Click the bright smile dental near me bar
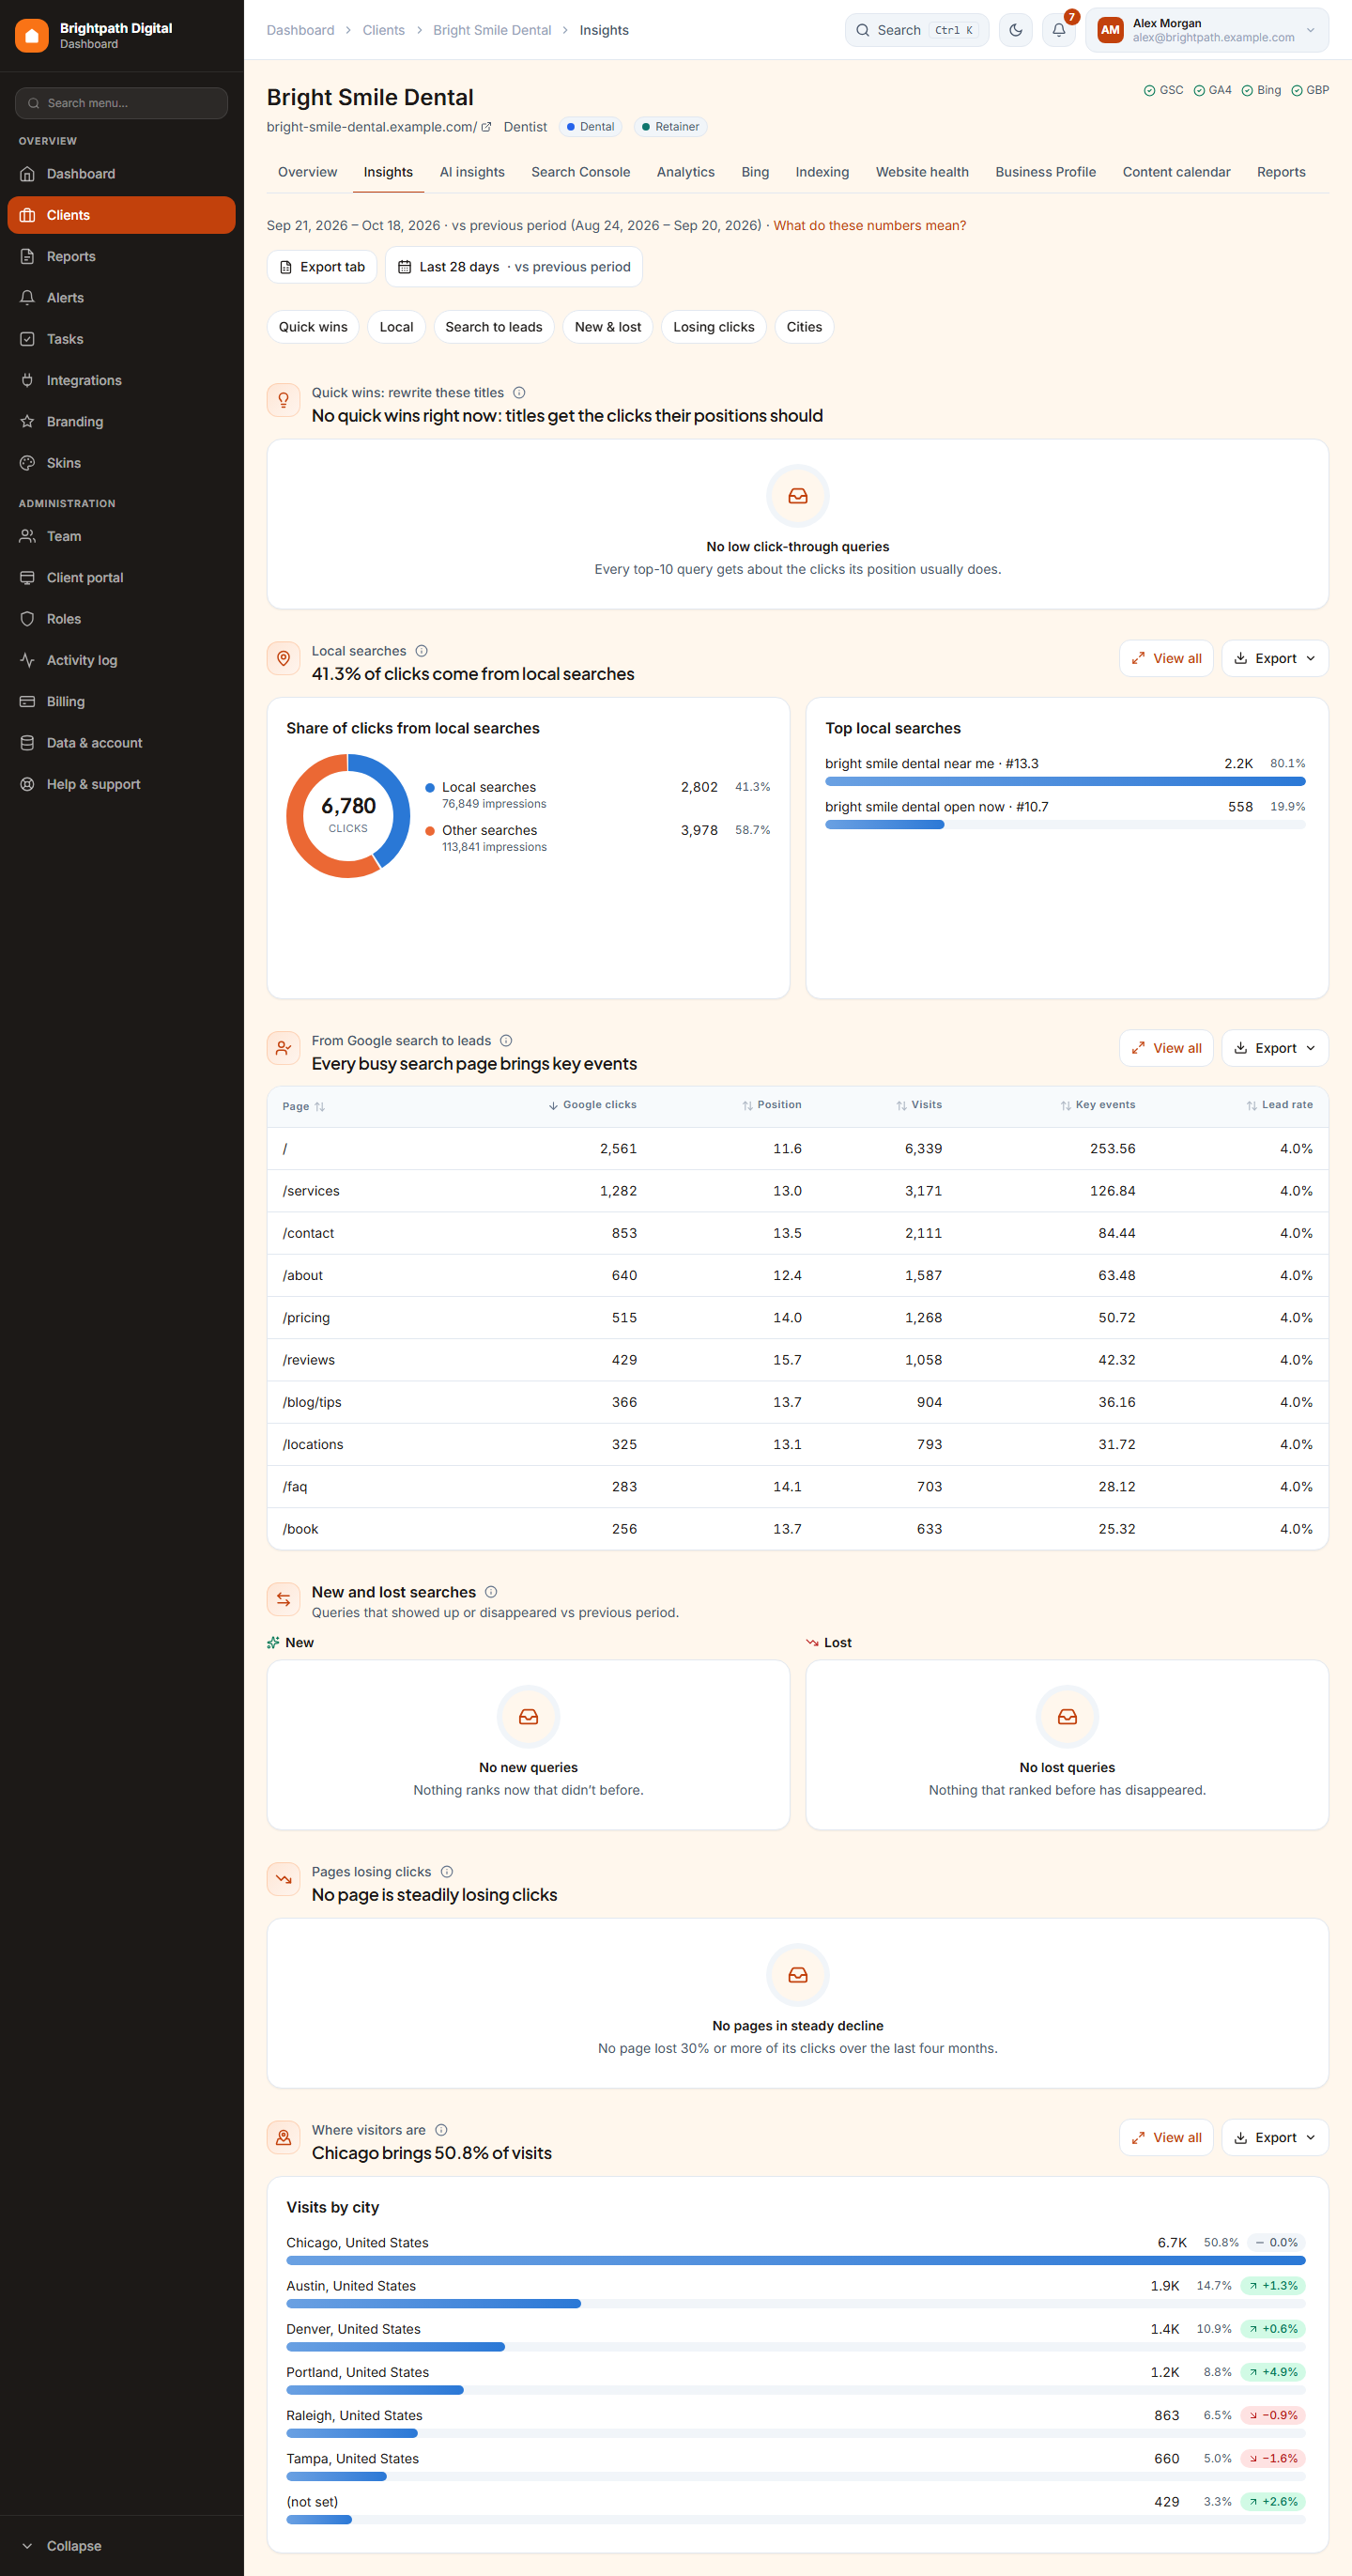The height and width of the screenshot is (2576, 1352). pyautogui.click(x=1065, y=781)
